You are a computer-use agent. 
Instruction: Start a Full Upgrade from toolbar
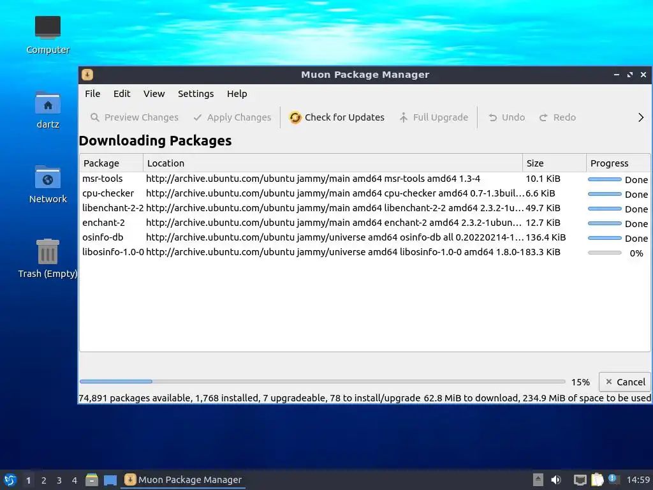(x=434, y=117)
